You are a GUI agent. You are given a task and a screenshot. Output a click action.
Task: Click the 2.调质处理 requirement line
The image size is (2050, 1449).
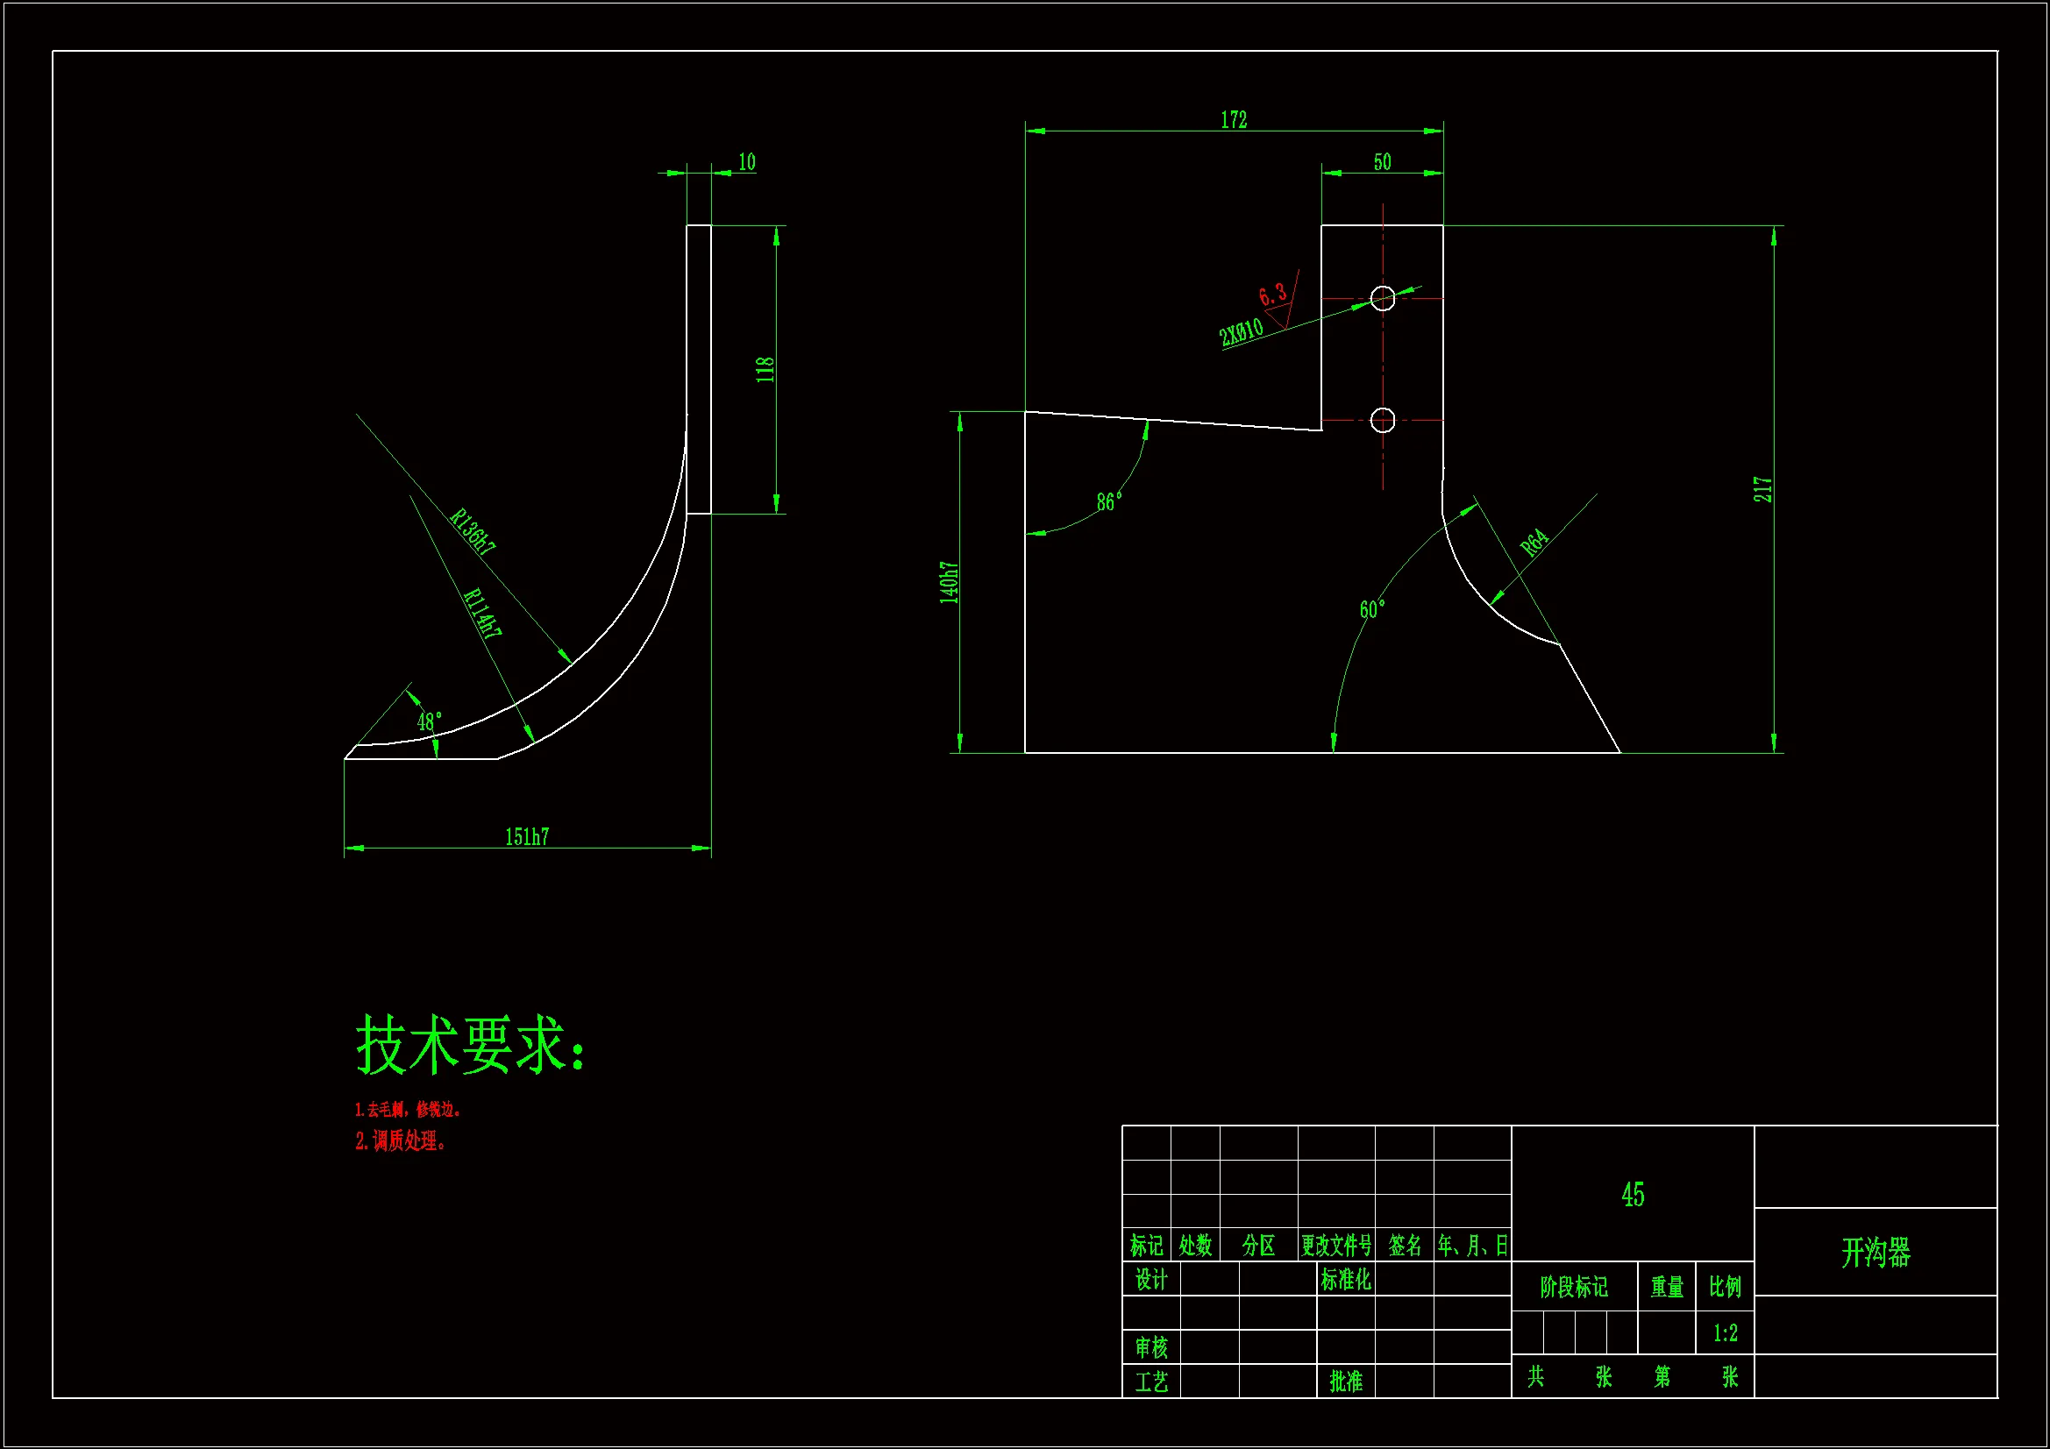coord(400,1141)
